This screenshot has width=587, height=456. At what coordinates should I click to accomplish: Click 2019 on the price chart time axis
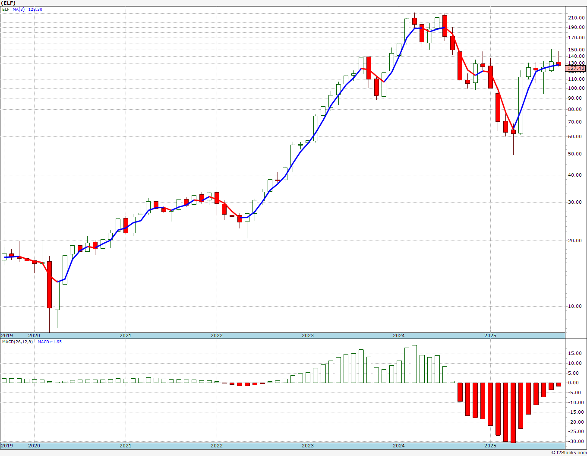point(6,336)
